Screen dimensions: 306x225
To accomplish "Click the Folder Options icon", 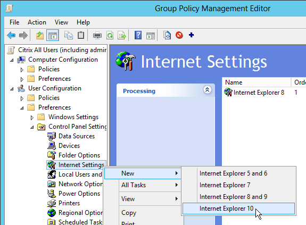I will pyautogui.click(x=52, y=155).
